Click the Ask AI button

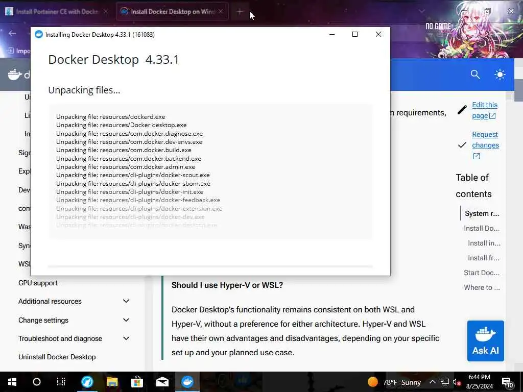click(x=485, y=340)
